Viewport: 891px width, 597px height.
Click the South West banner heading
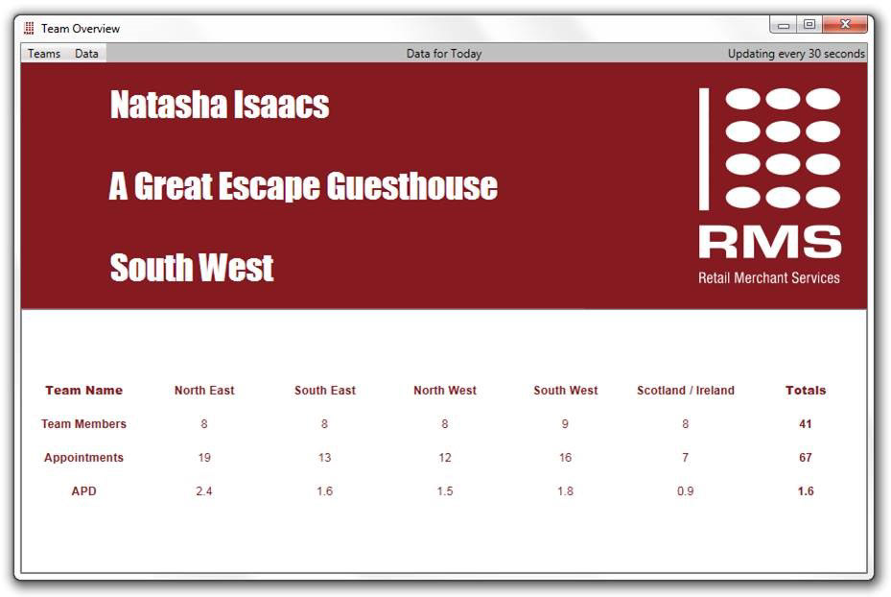[x=192, y=268]
